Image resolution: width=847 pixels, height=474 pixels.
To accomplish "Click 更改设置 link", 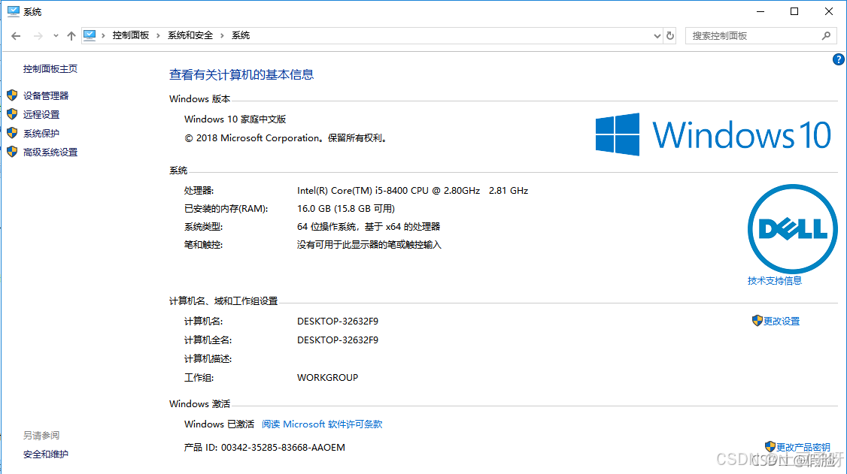I will coord(782,321).
